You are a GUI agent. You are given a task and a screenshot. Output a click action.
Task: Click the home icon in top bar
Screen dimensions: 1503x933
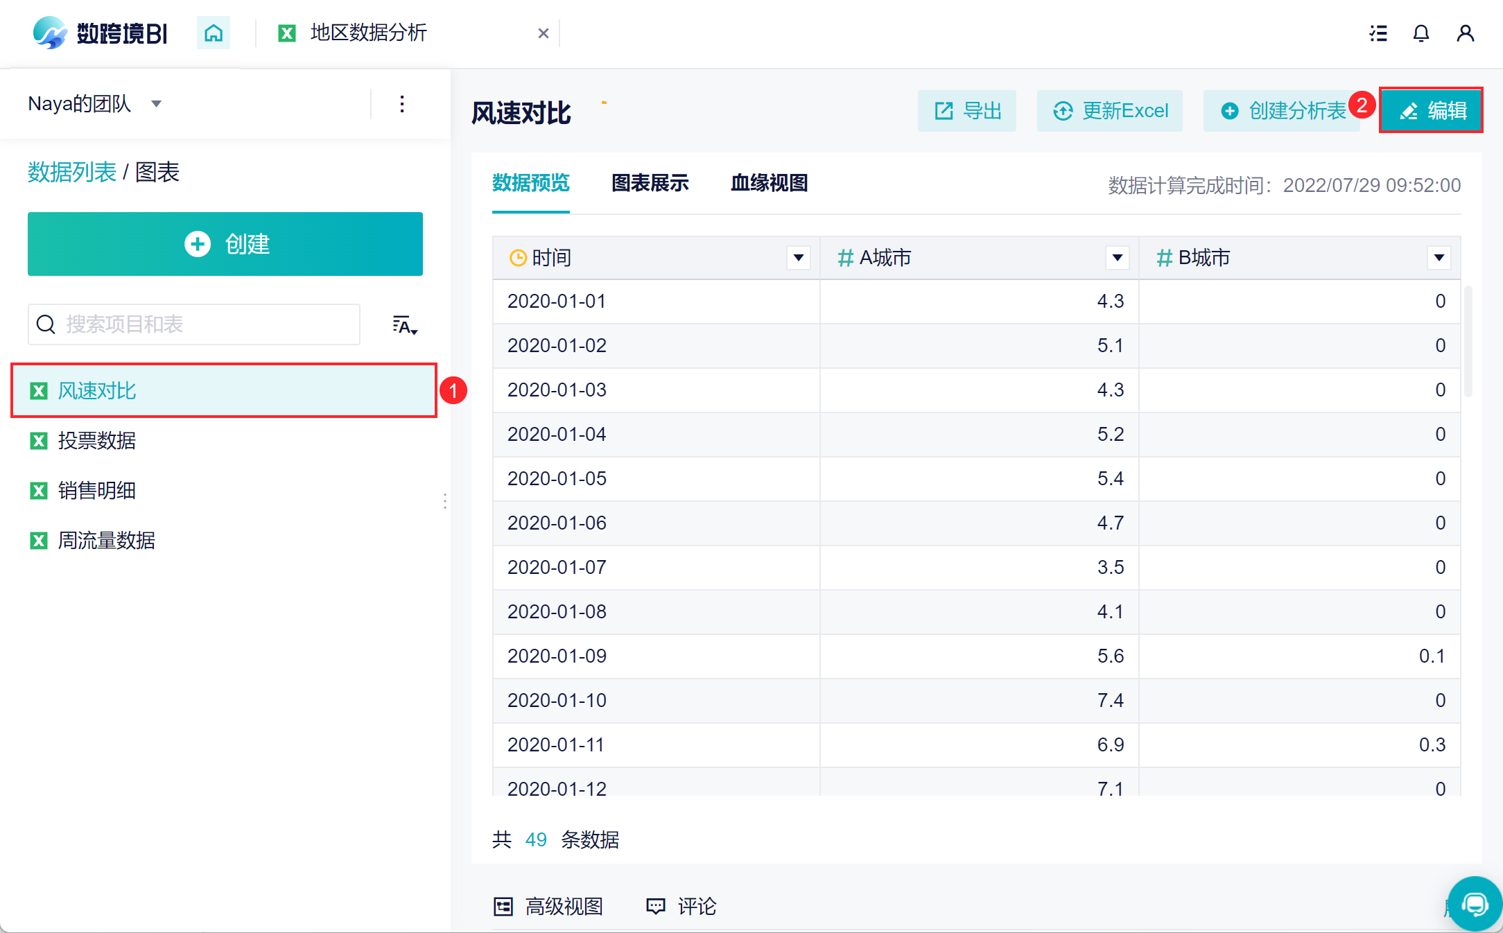point(214,33)
